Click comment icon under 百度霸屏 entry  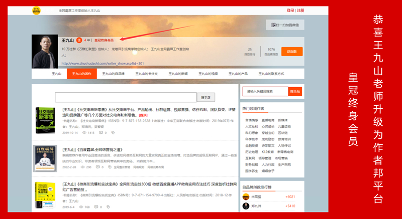96,167
